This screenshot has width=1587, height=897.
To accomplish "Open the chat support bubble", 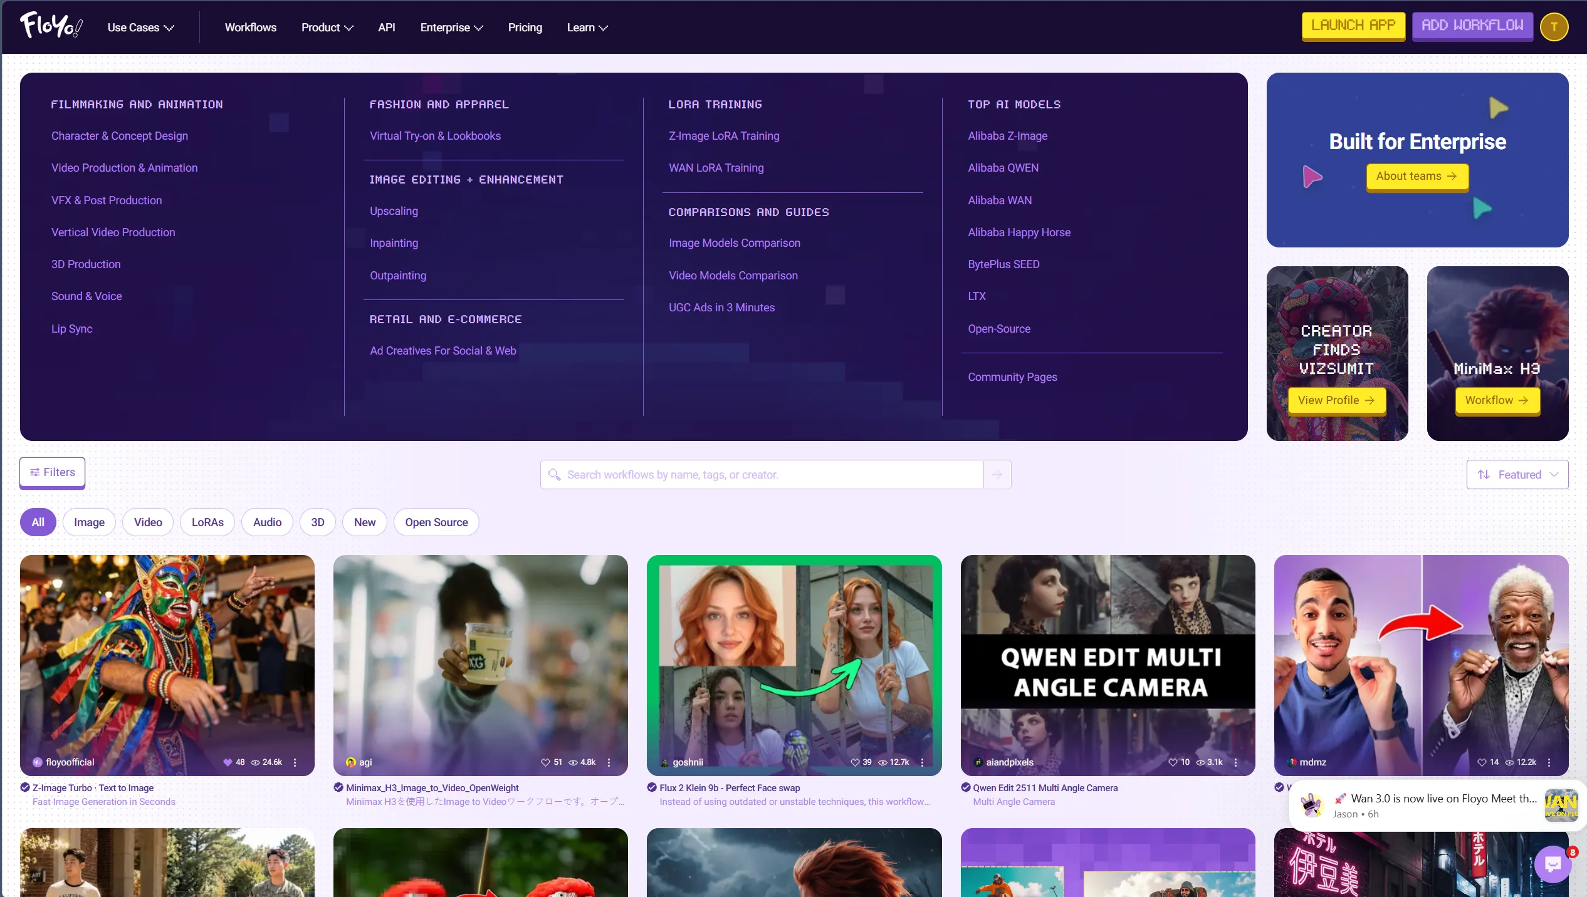I will [x=1553, y=864].
